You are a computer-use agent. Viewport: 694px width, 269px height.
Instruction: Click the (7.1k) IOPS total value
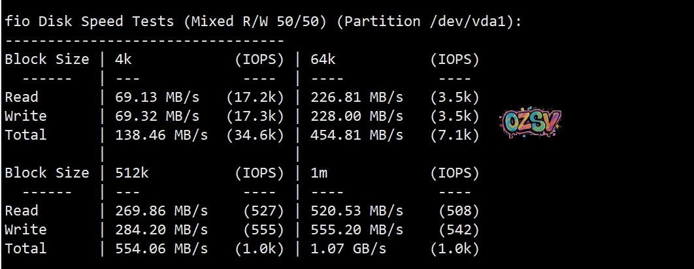(455, 135)
